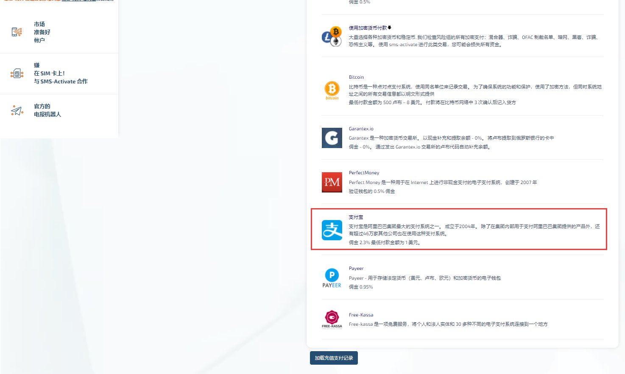
Task: Click the Garantex.io logo icon
Action: 332,138
